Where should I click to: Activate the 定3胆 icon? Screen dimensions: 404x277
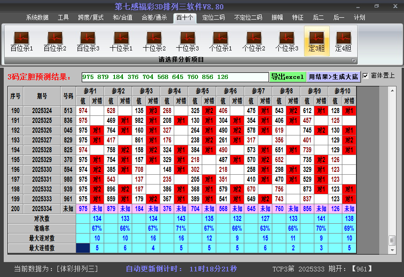(317, 41)
